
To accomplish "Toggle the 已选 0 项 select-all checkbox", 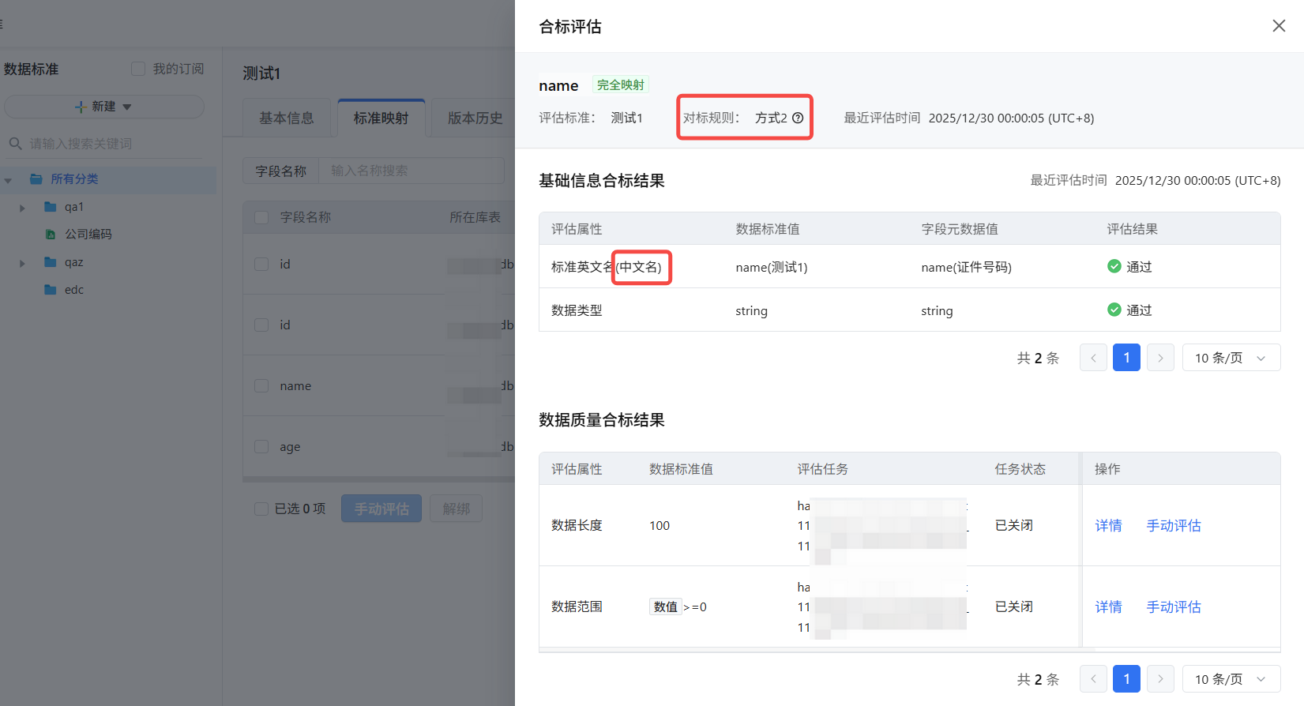I will 261,509.
